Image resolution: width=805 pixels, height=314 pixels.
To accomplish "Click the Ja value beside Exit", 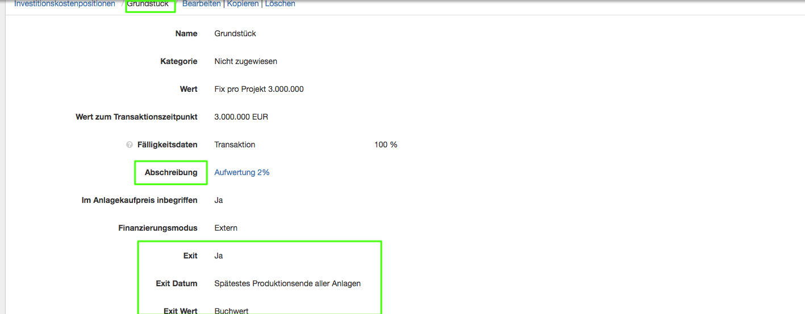I will pos(219,256).
